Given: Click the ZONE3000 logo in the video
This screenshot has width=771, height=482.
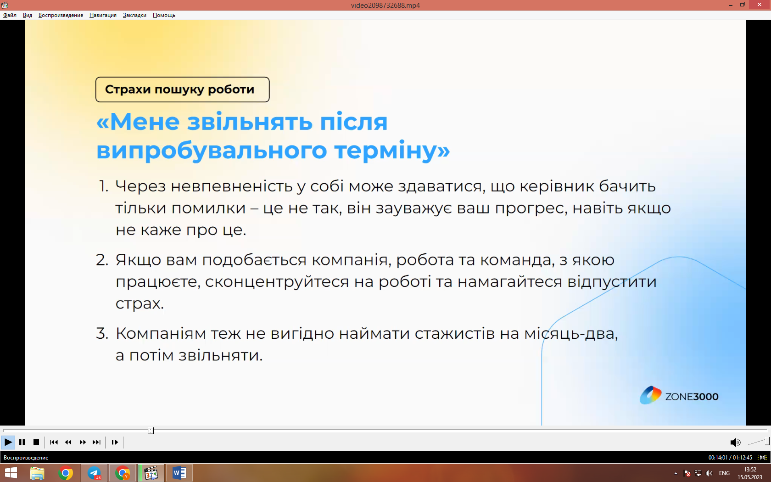Looking at the screenshot, I should [x=679, y=396].
